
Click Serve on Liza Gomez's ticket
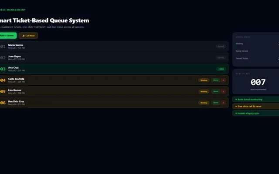[216, 91]
